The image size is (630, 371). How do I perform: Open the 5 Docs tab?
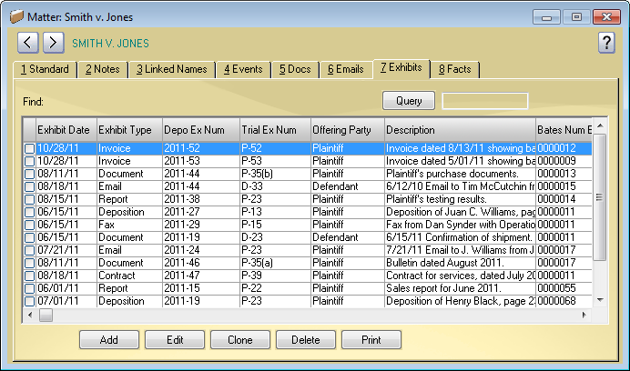[295, 69]
